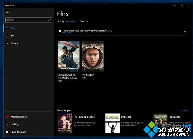The height and width of the screenshot is (139, 193).
Task: Click the TV screen icon in sidebar
Action: (7, 36)
